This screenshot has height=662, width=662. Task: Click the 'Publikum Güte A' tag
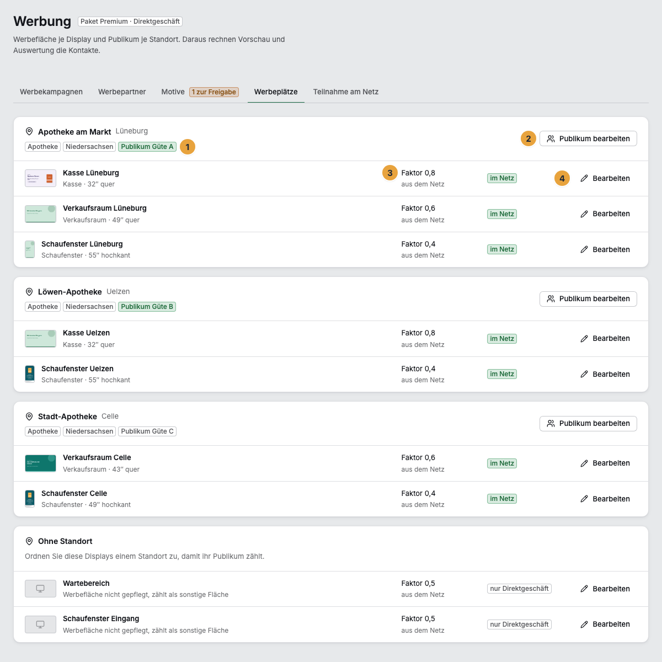[147, 147]
